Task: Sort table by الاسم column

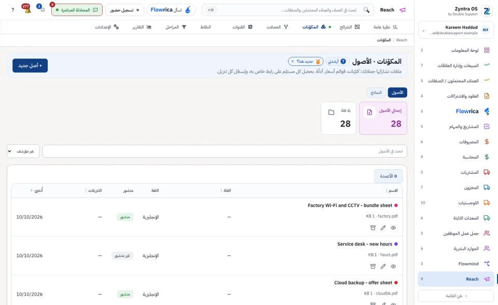Action: pyautogui.click(x=391, y=190)
